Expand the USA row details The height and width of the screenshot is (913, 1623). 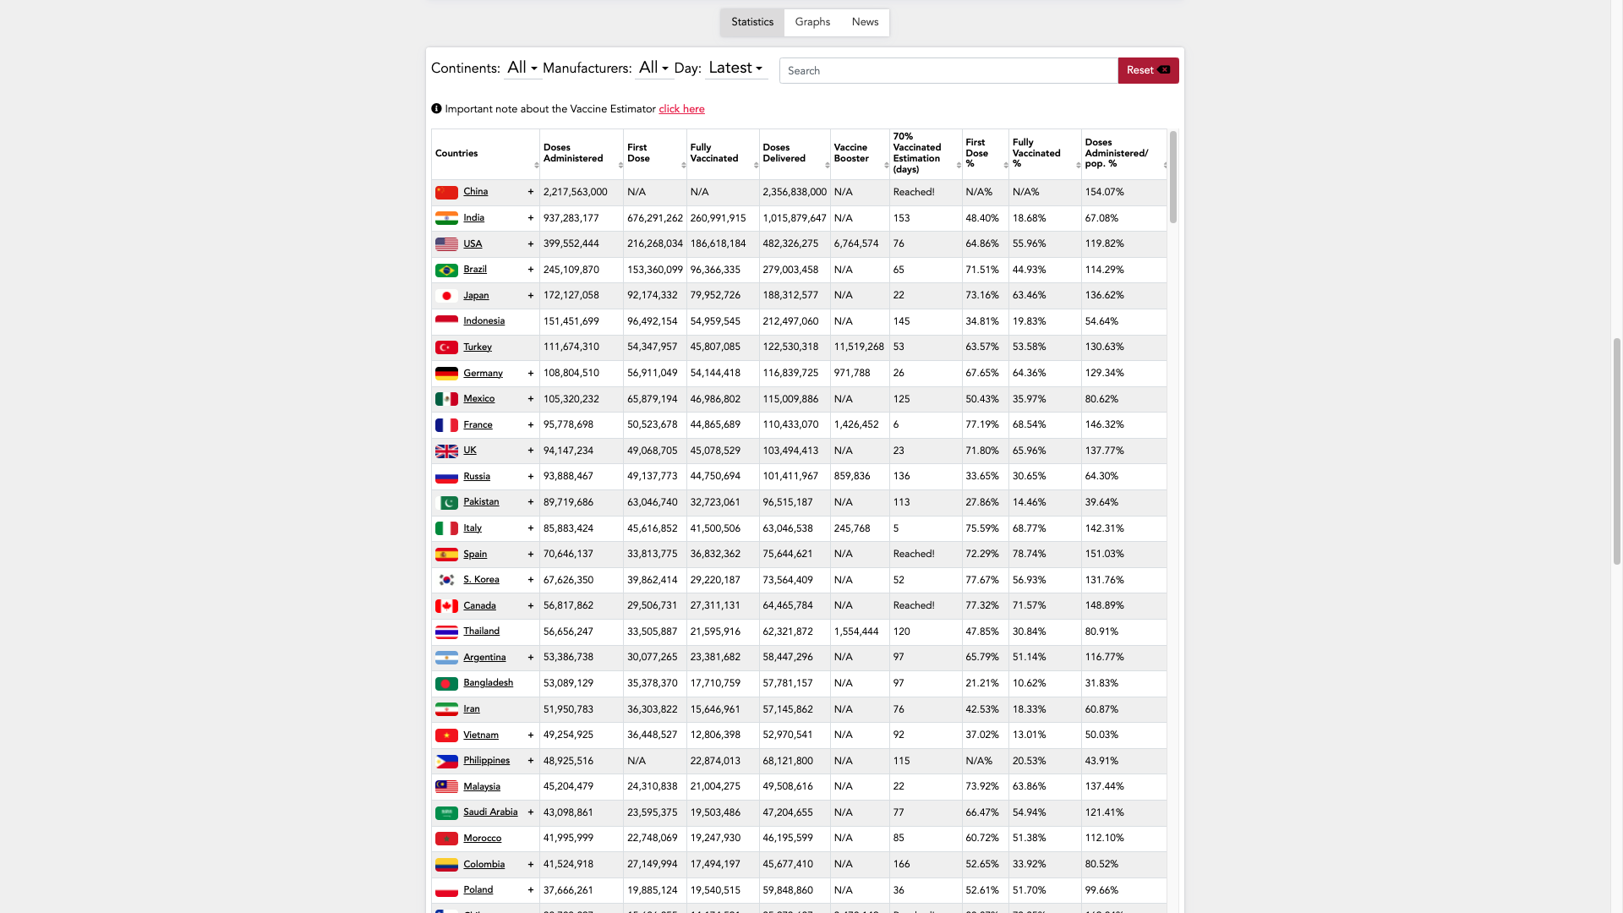click(531, 243)
